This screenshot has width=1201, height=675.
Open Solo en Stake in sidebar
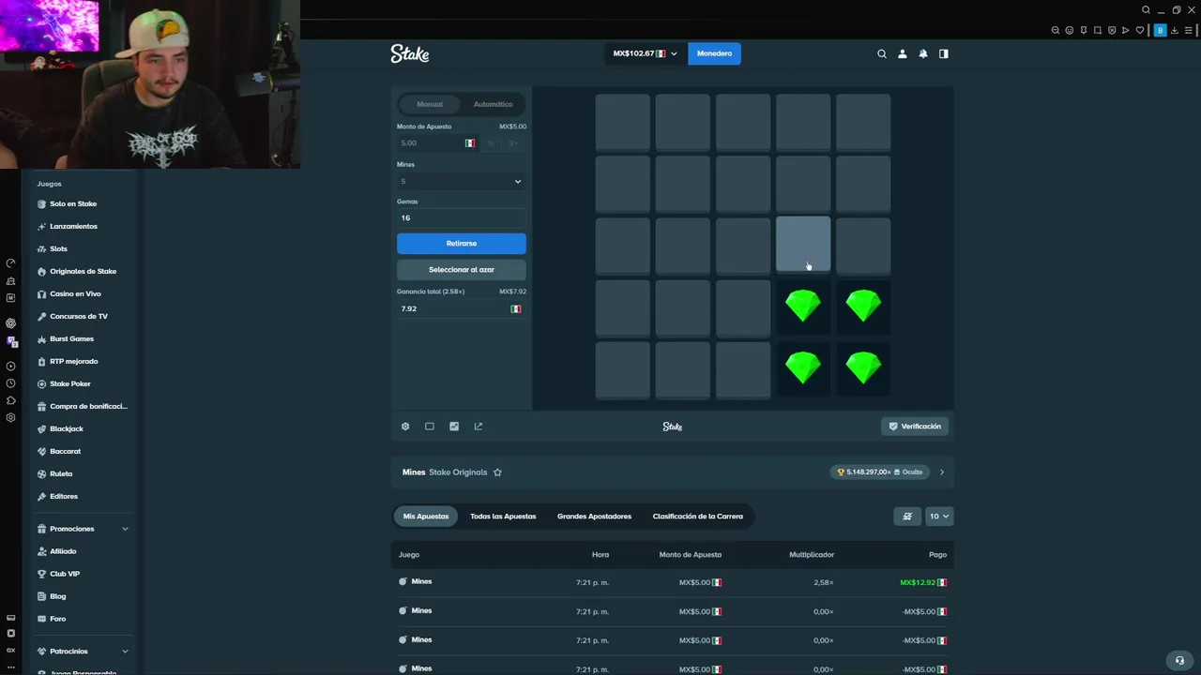(x=73, y=203)
